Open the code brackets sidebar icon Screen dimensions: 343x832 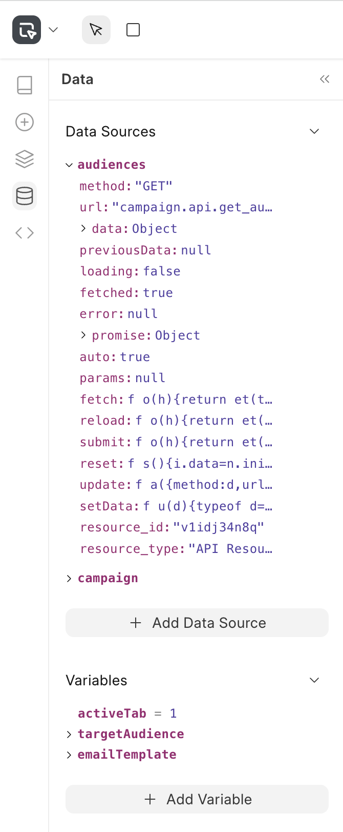click(x=25, y=233)
